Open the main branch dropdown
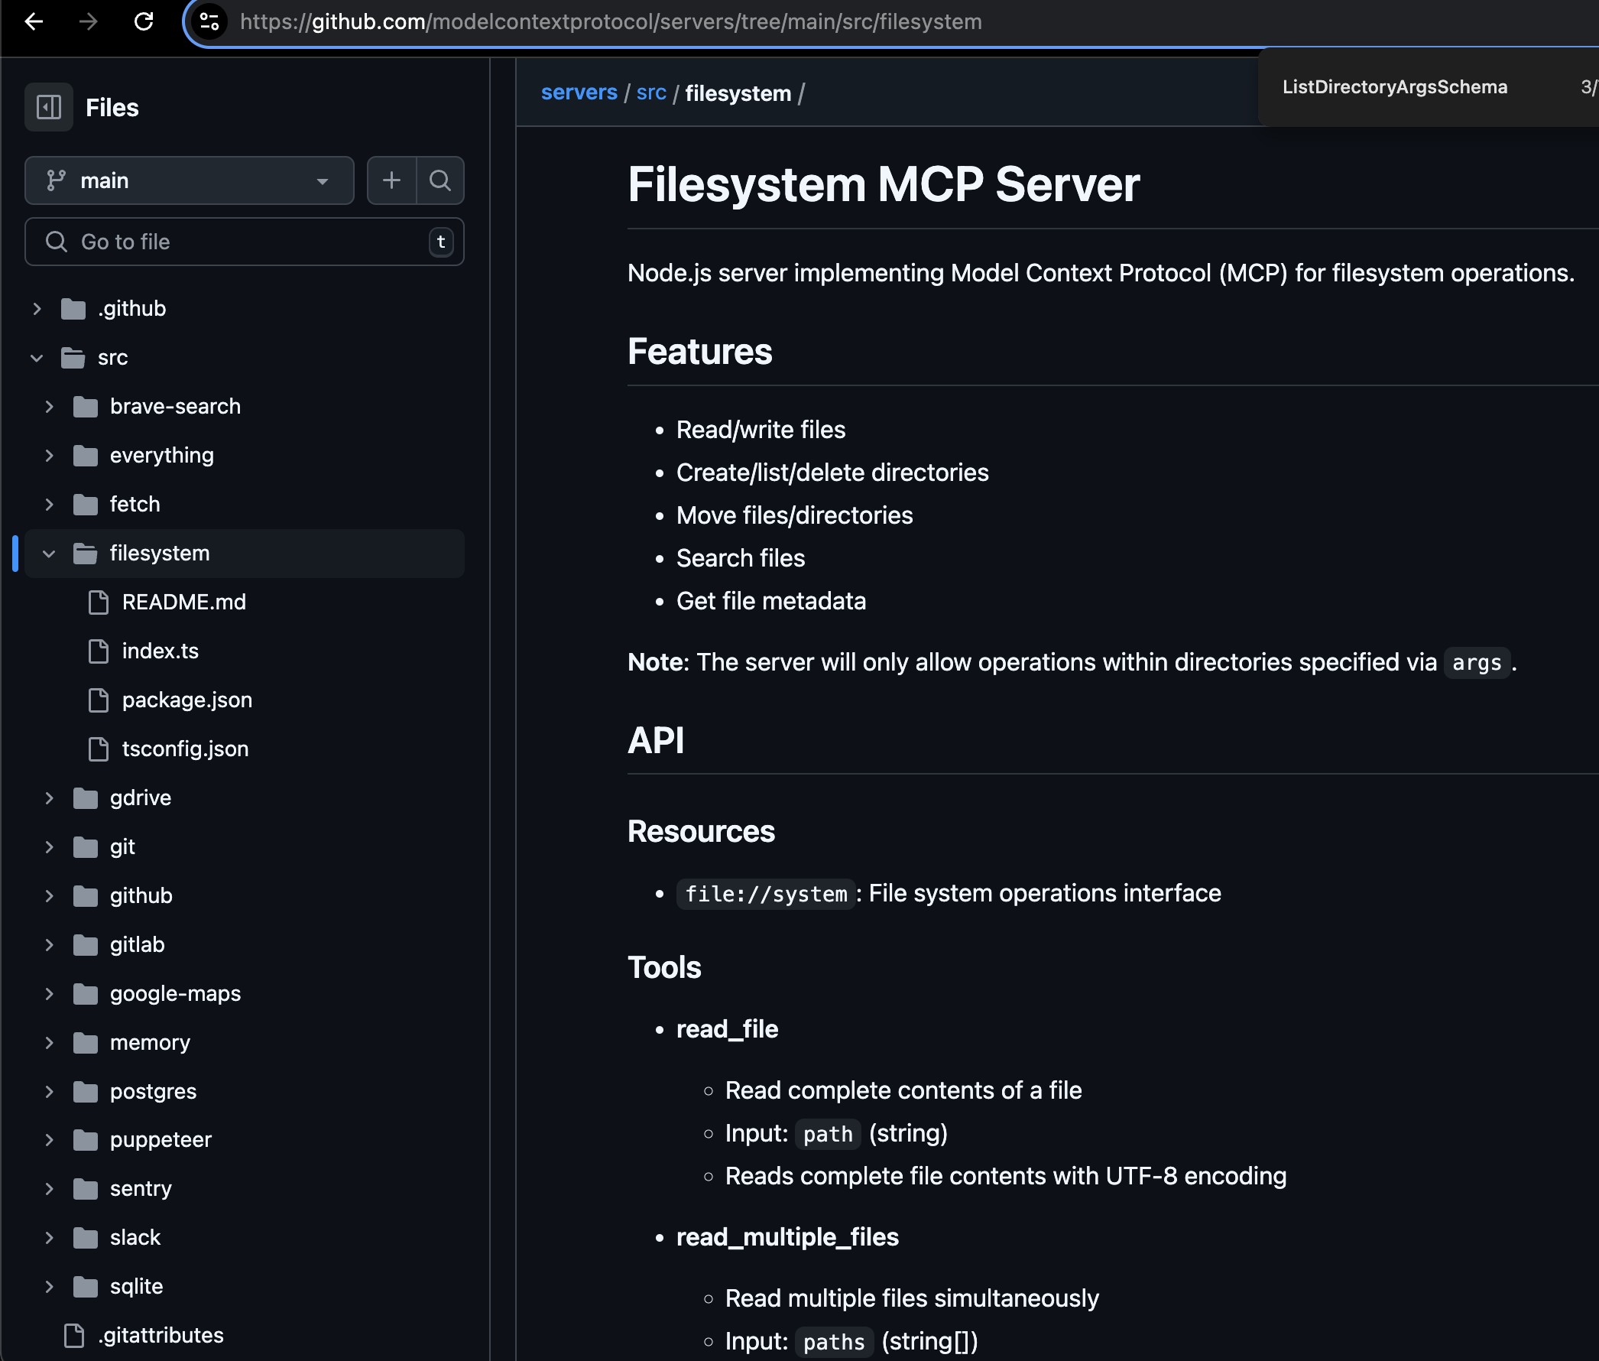The image size is (1599, 1361). coord(189,180)
